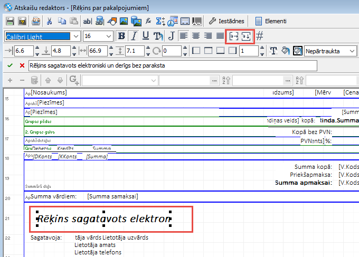Toggle the left border option
Screen dimensions: 359x257
point(196,51)
